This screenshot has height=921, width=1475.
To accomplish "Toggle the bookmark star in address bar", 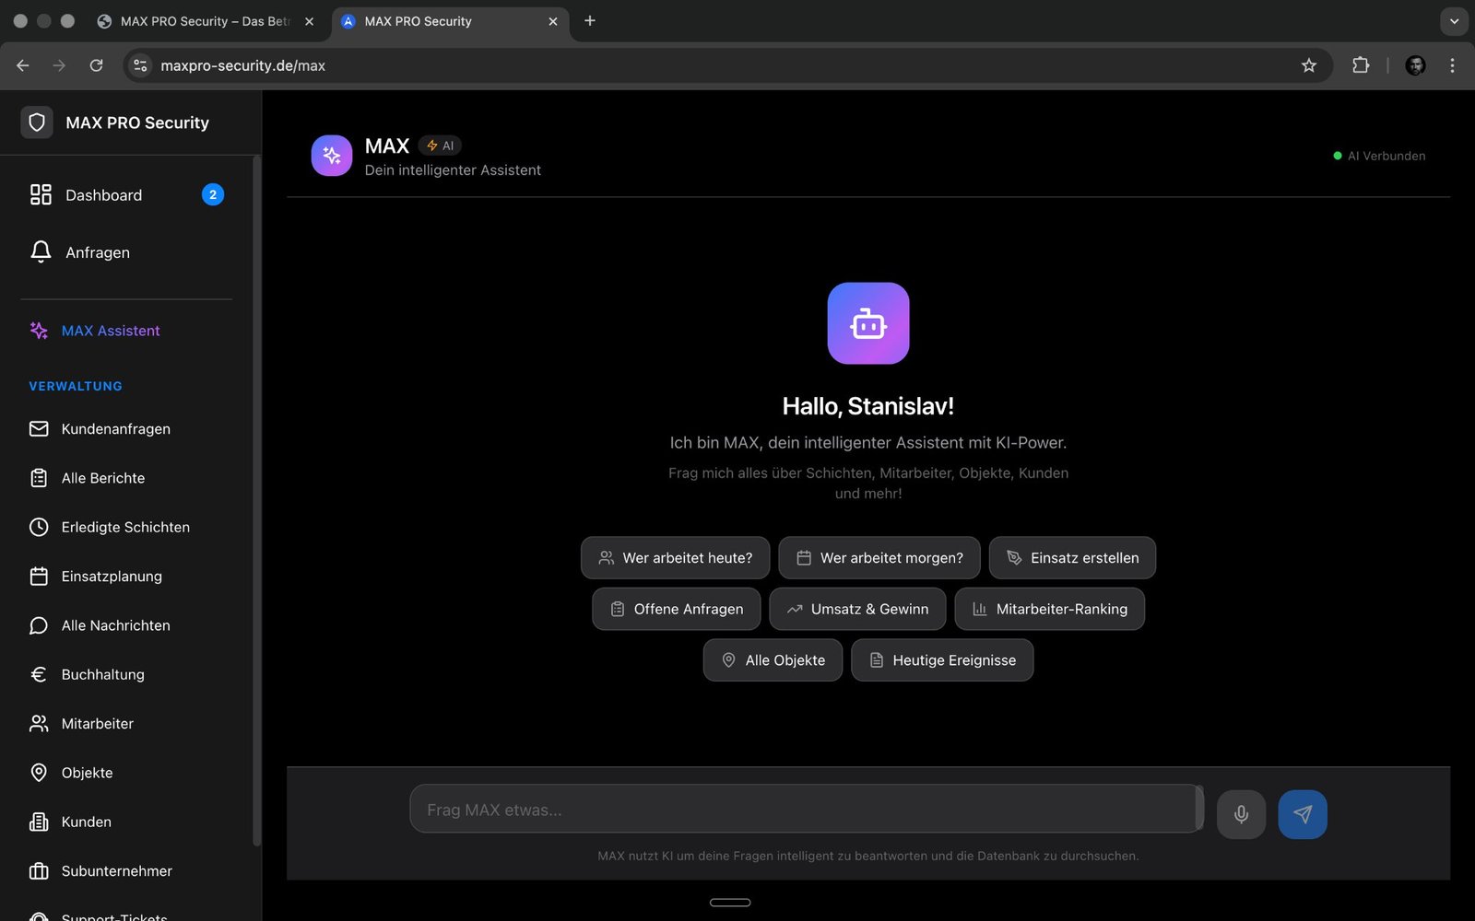I will 1308,65.
